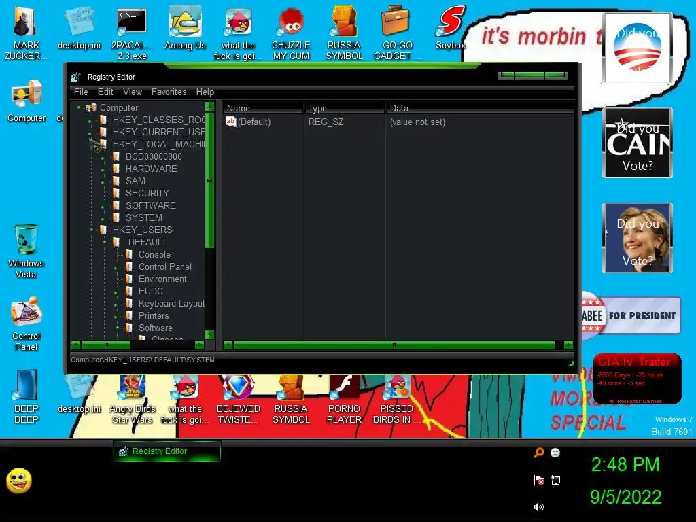Viewport: 696px width, 522px height.
Task: Select the SYSTEM key in the tree
Action: pos(144,217)
